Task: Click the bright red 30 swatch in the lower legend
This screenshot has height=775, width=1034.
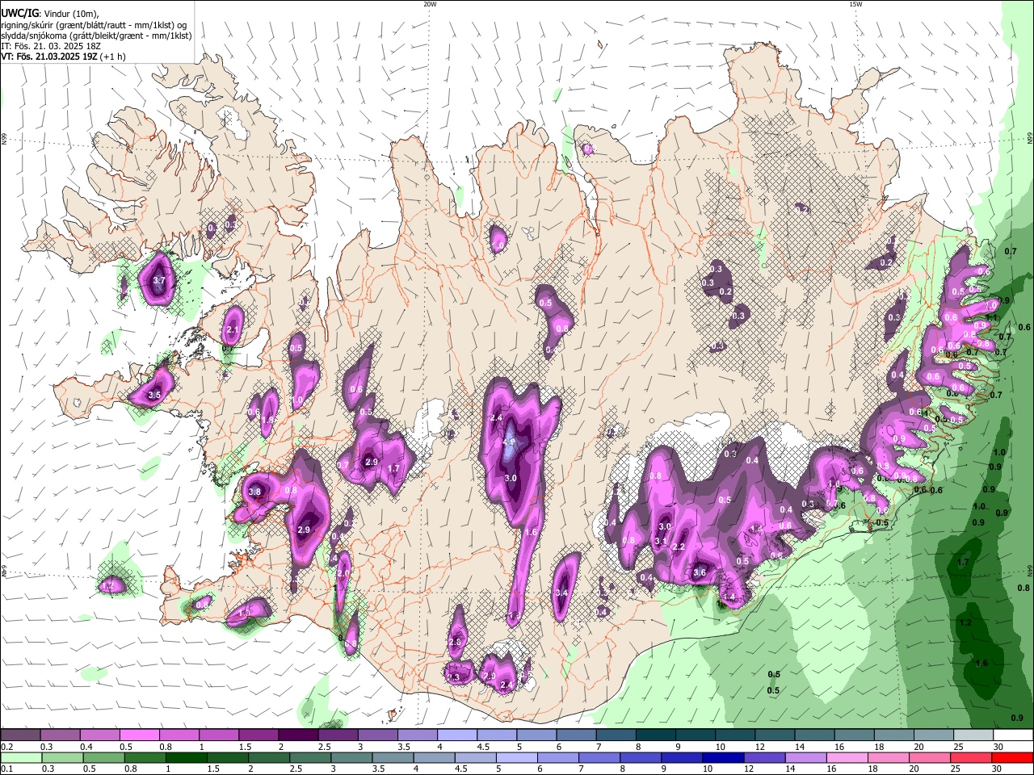Action: [x=1014, y=757]
